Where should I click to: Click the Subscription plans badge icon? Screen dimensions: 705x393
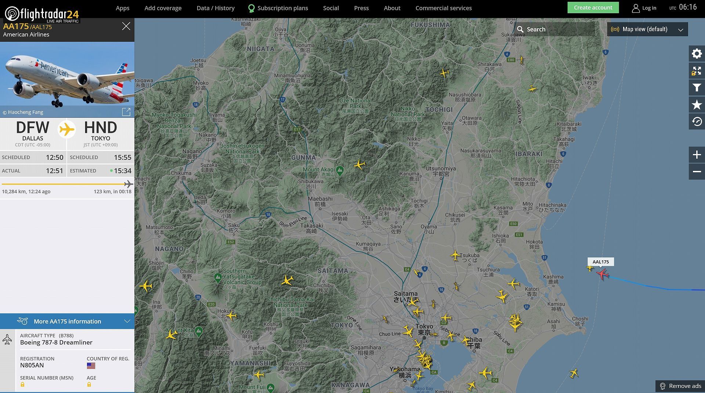(251, 8)
